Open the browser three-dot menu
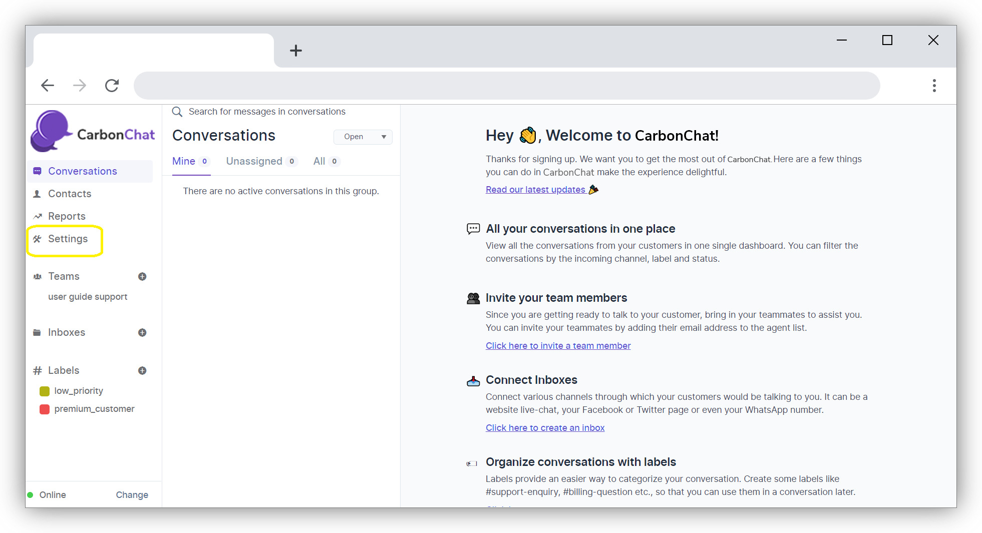The image size is (982, 533). [934, 86]
